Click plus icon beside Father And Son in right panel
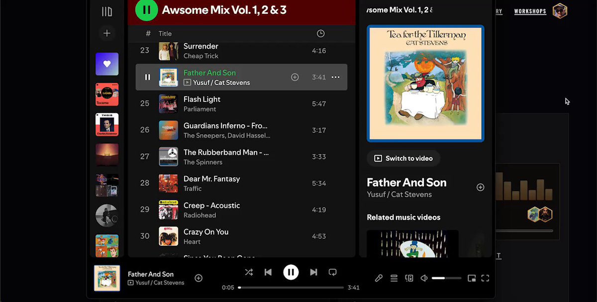Screen dimensions: 597x302 (x=481, y=187)
